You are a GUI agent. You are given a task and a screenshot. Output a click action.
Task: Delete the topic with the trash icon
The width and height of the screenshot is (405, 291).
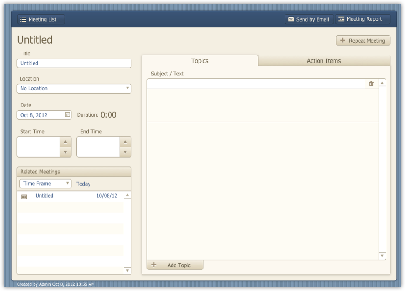pyautogui.click(x=370, y=83)
